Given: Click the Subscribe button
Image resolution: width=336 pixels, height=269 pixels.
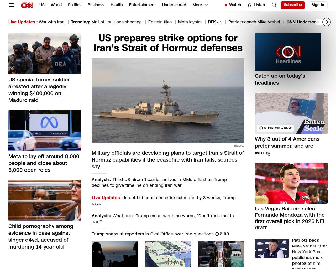Looking at the screenshot, I should (x=293, y=5).
